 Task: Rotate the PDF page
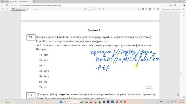click(99, 9)
